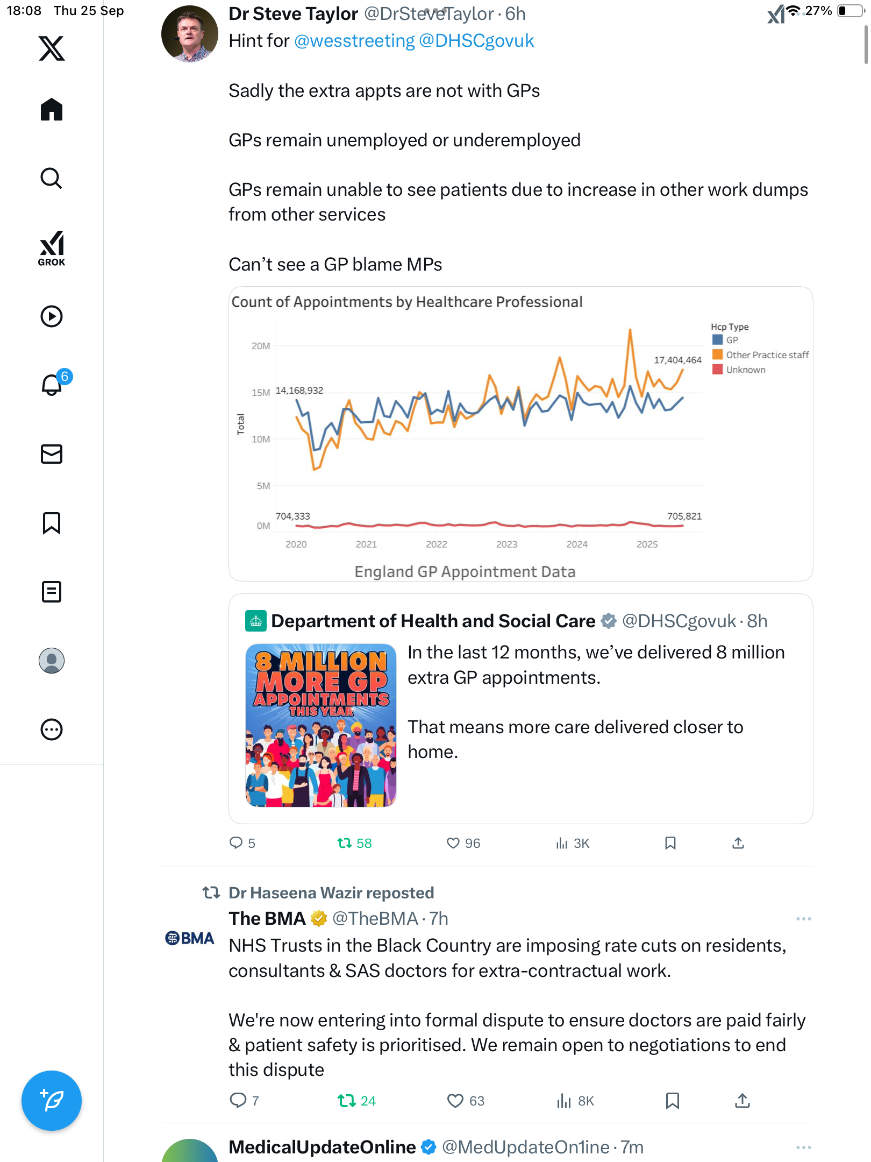Toggle repost on Dr Steve Taylor's post
871x1162 pixels.
[x=345, y=843]
